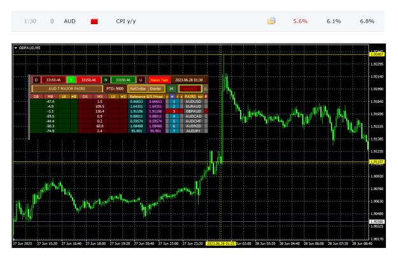Viewport: 398px width, 260px height.
Task: Click the sound alert icon beside AUD
Action: [x=52, y=21]
